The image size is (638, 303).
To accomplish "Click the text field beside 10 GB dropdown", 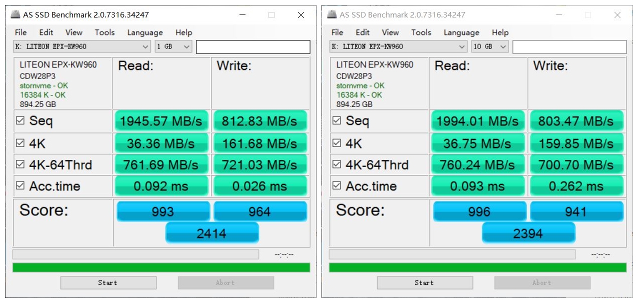I will (569, 47).
